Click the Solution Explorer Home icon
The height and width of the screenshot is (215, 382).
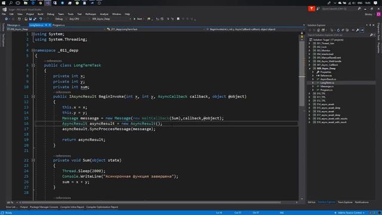click(318, 30)
